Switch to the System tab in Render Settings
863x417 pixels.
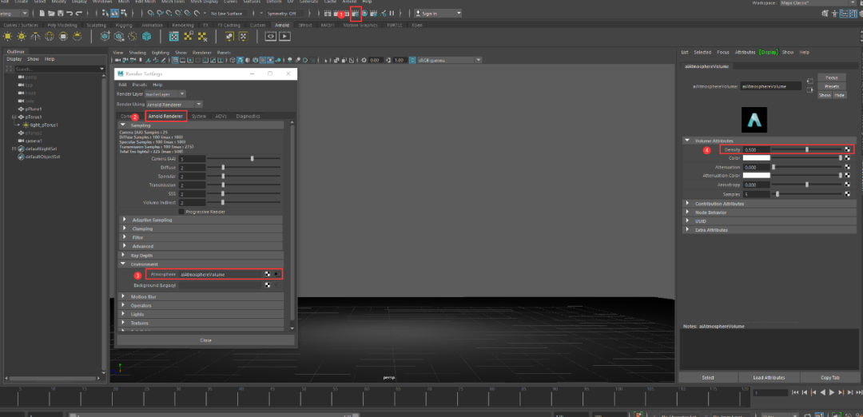199,116
